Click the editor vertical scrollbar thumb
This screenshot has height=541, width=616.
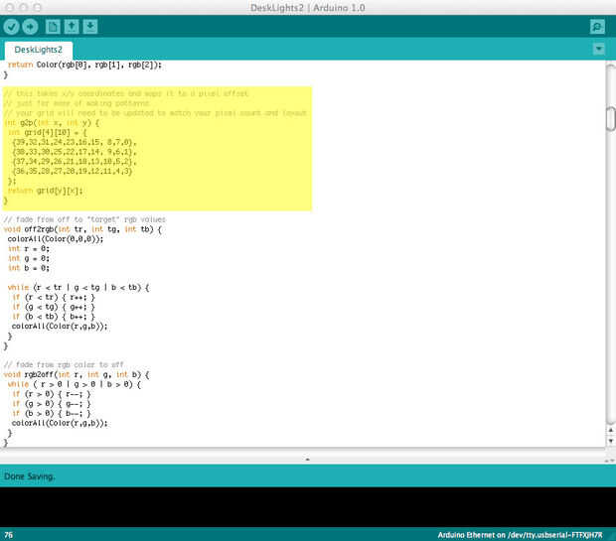610,118
